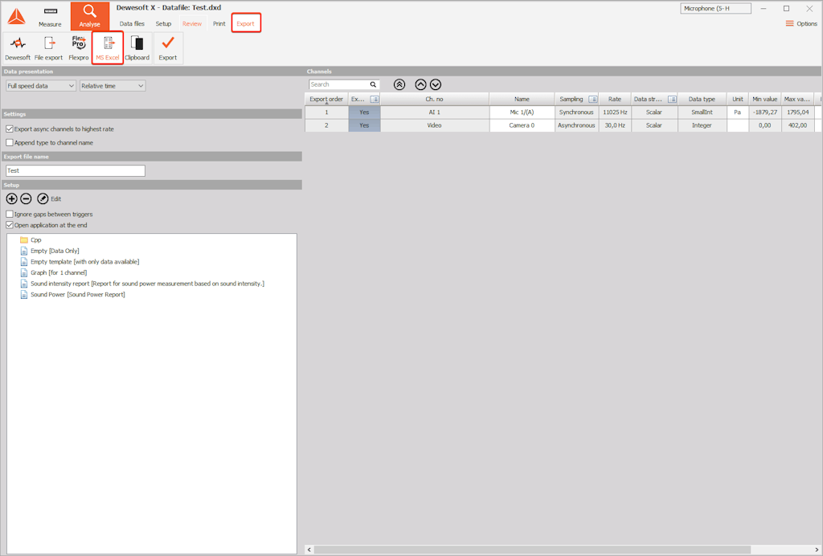Click the SmallInt data type cell

(702, 112)
